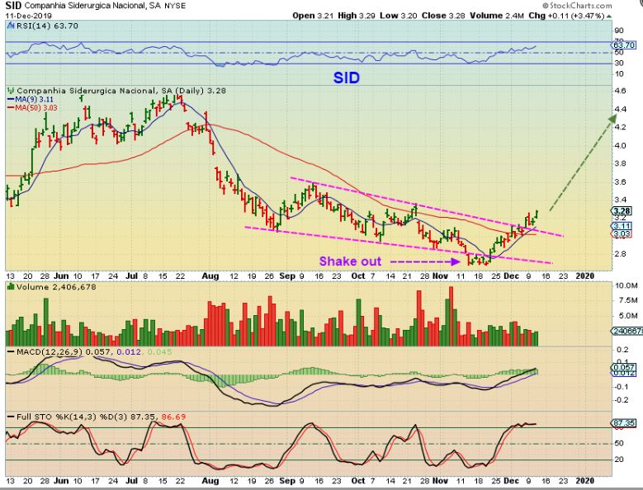Click the blue 3.11 moving average price tag
Image resolution: width=643 pixels, height=490 pixels.
point(622,226)
